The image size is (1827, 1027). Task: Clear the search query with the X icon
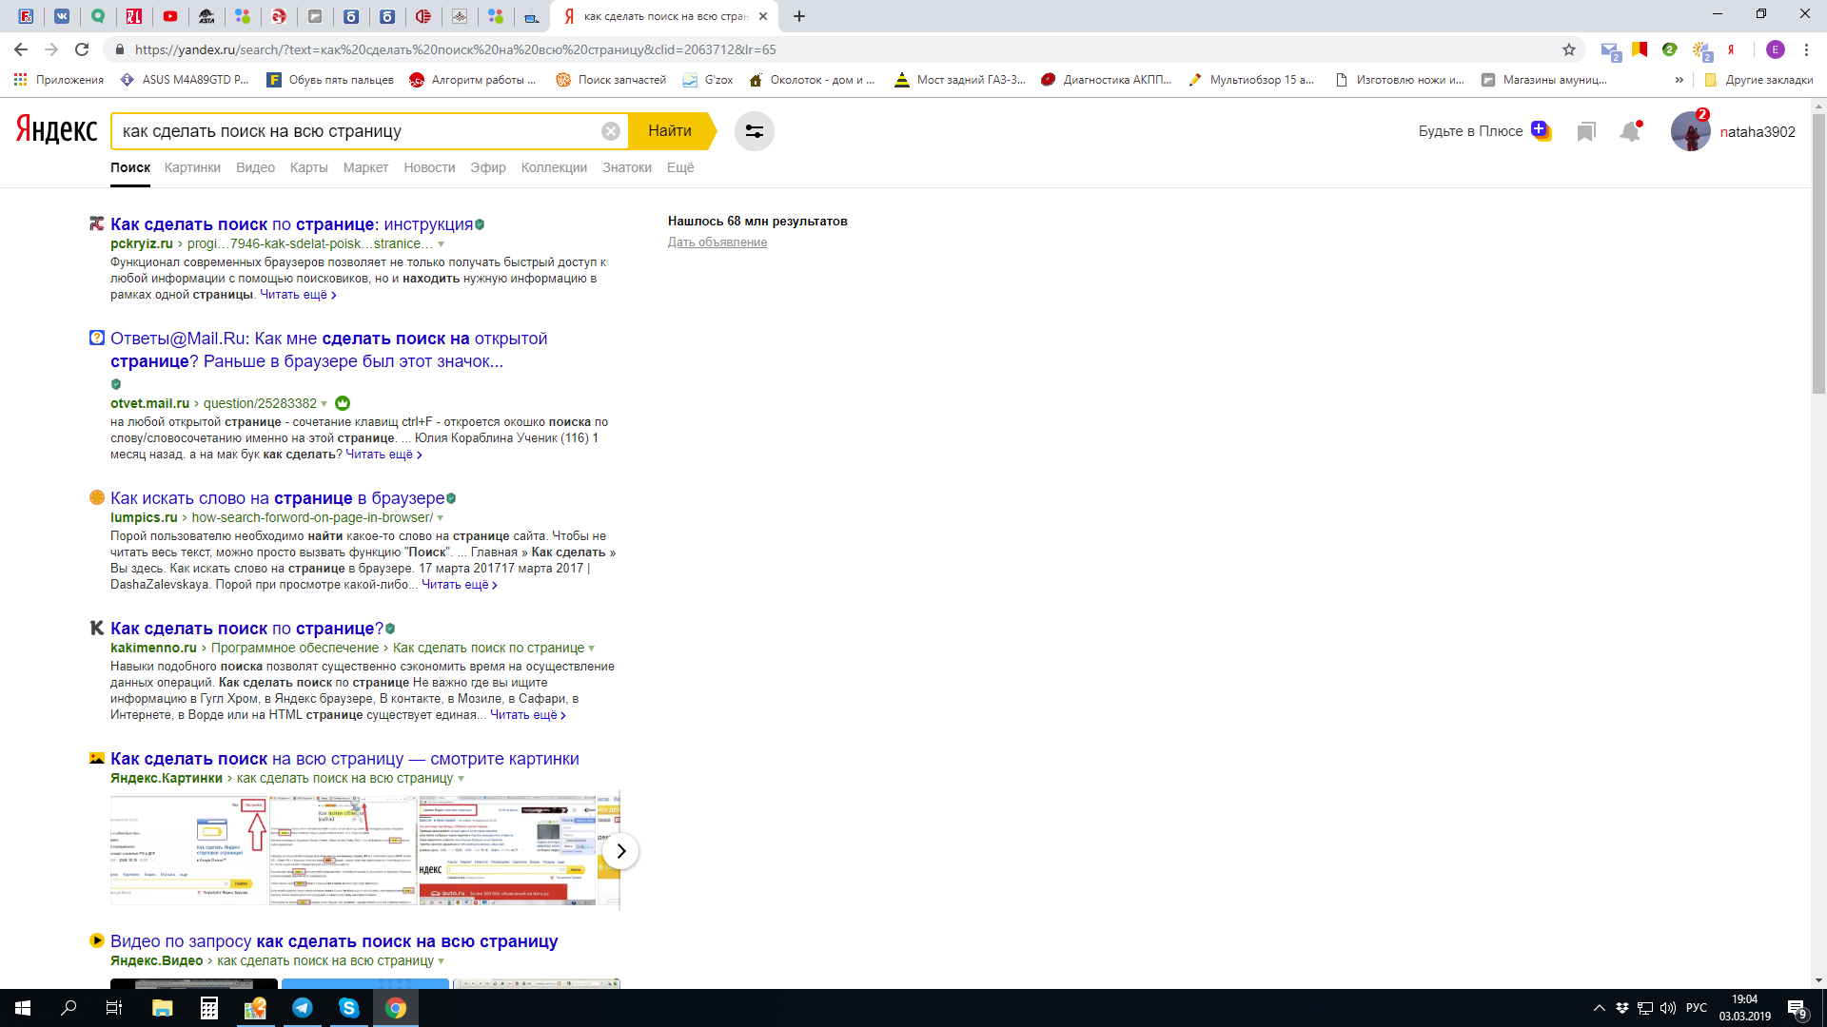(611, 131)
